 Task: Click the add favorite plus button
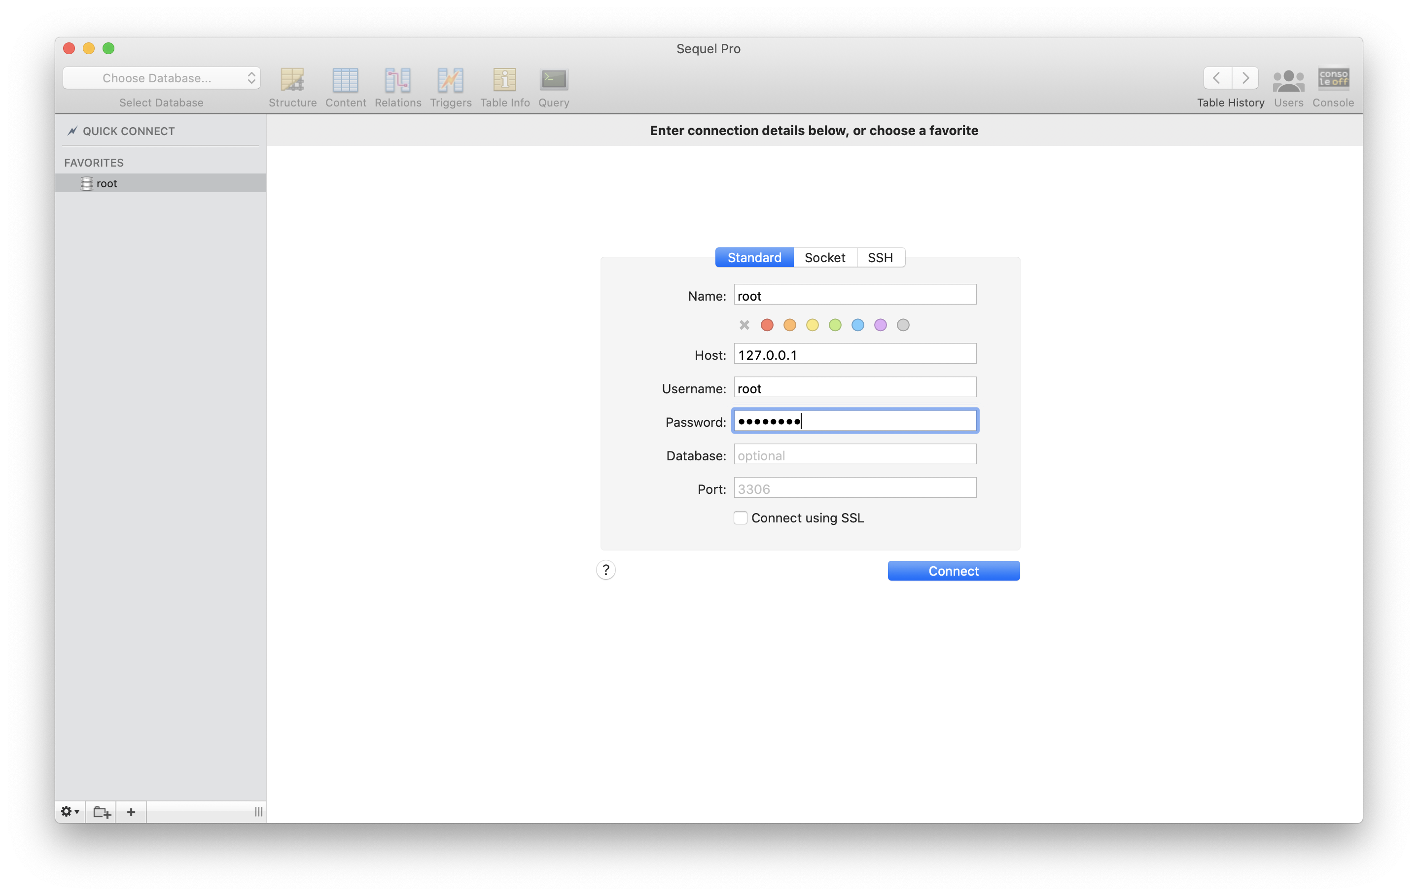pyautogui.click(x=131, y=812)
